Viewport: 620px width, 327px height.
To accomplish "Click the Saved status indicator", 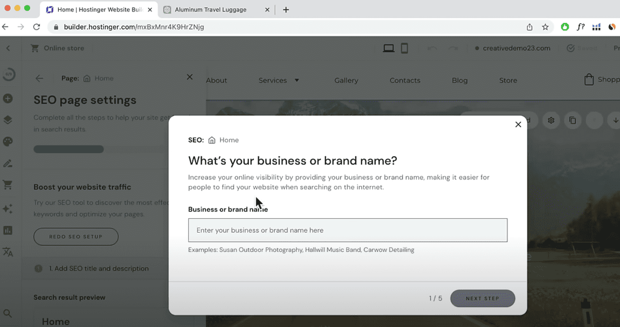I will pos(582,48).
